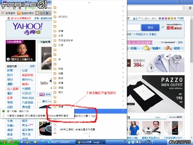Open the PAZZO men outfit advertisement
Viewport: 193px width, 145px height.
coord(156,94)
